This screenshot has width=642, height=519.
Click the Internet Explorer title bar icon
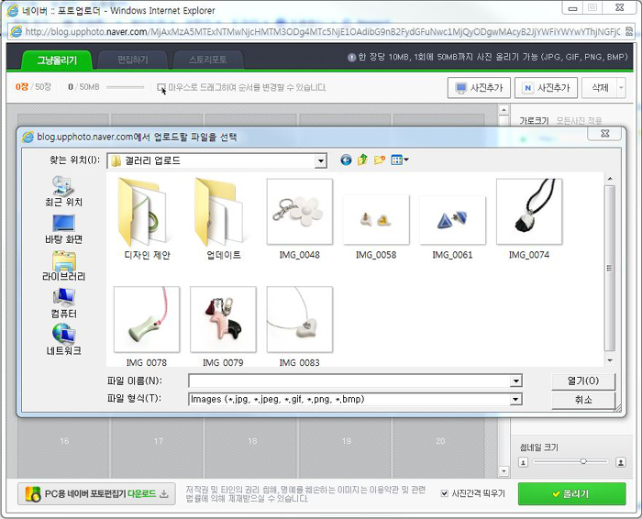pos(13,11)
